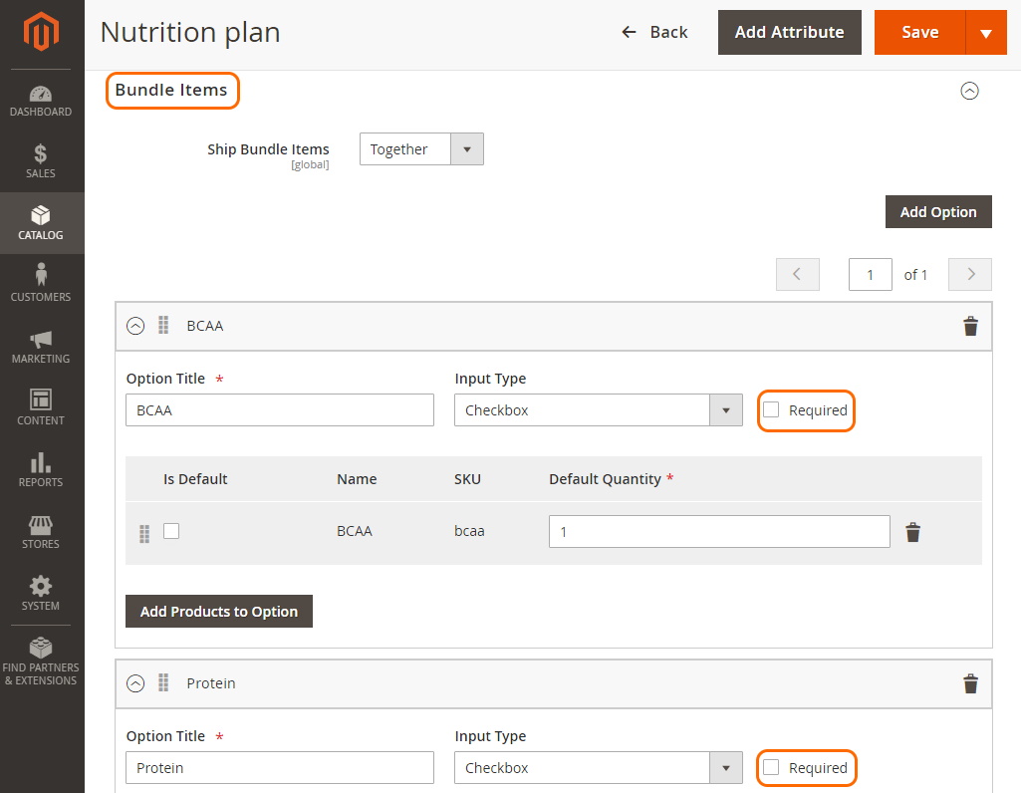Viewport: 1021px width, 793px height.
Task: Enable Required checkbox for Protein option
Action: click(x=771, y=767)
